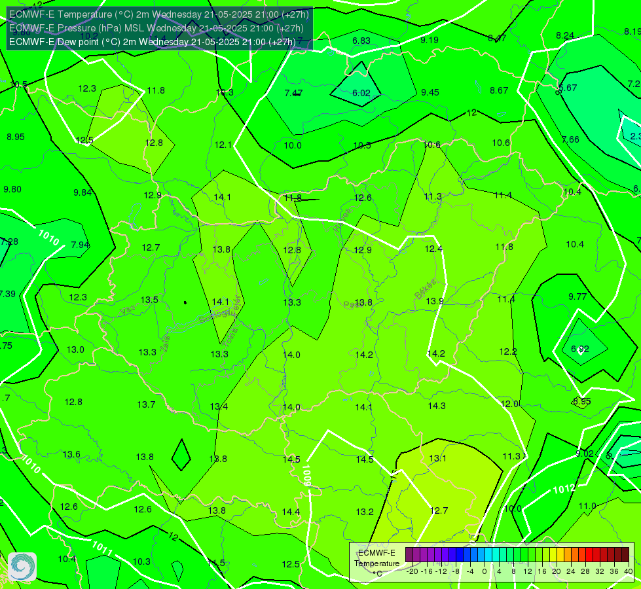Click the 1012 pressure isobar label

click(x=564, y=488)
